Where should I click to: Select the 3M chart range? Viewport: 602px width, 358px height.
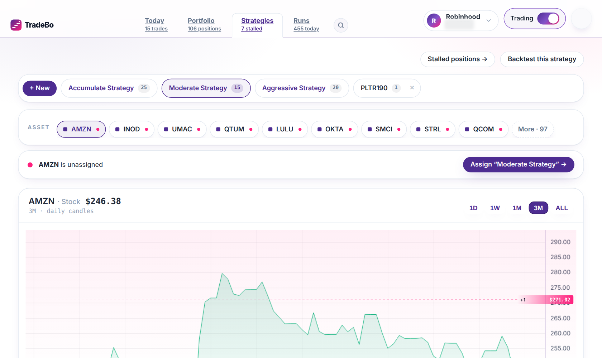538,208
